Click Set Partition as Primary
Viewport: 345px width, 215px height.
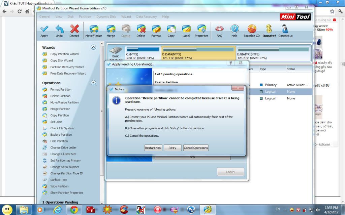(65, 160)
